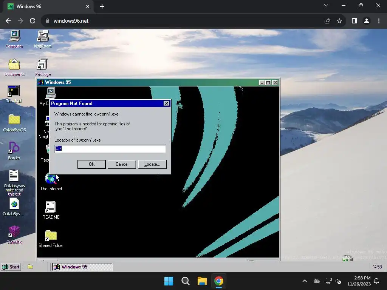Click OK in Program Not Found dialog
This screenshot has height=290, width=387.
pyautogui.click(x=91, y=164)
